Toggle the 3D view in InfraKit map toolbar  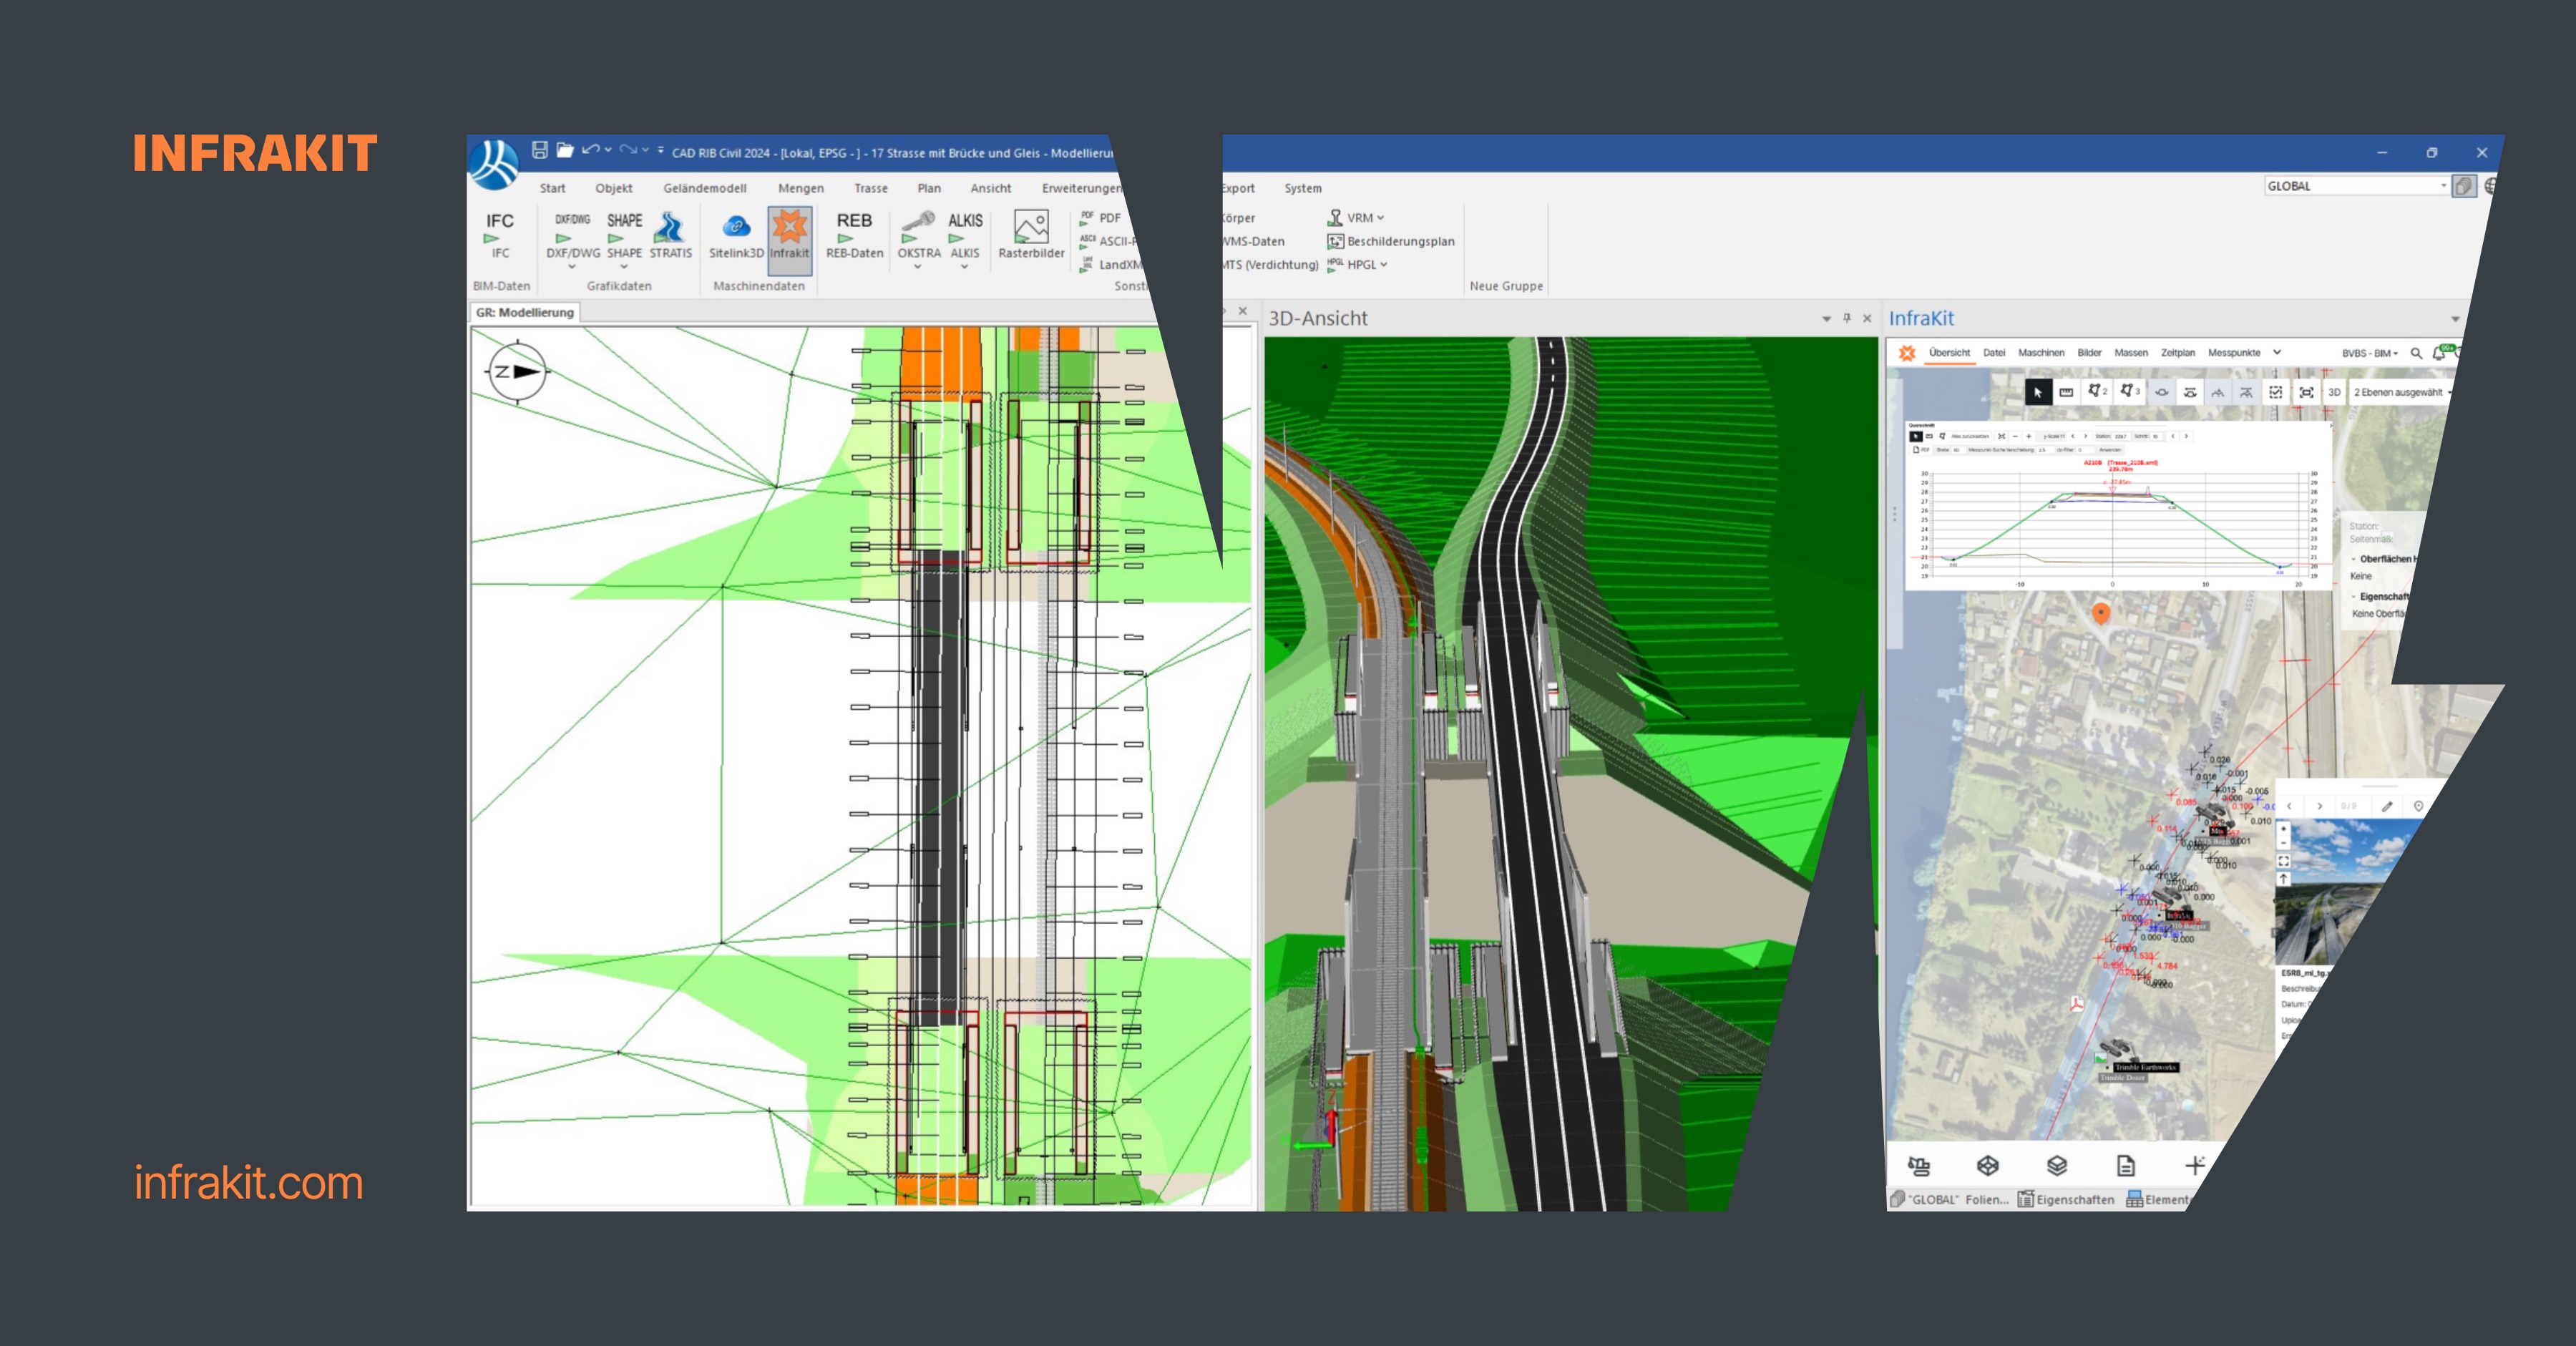pyautogui.click(x=2335, y=393)
